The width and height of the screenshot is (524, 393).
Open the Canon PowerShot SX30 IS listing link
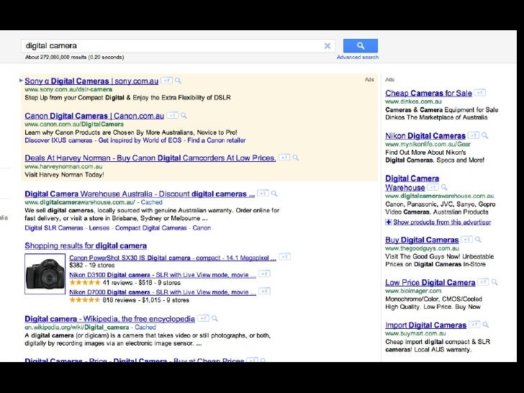point(173,258)
